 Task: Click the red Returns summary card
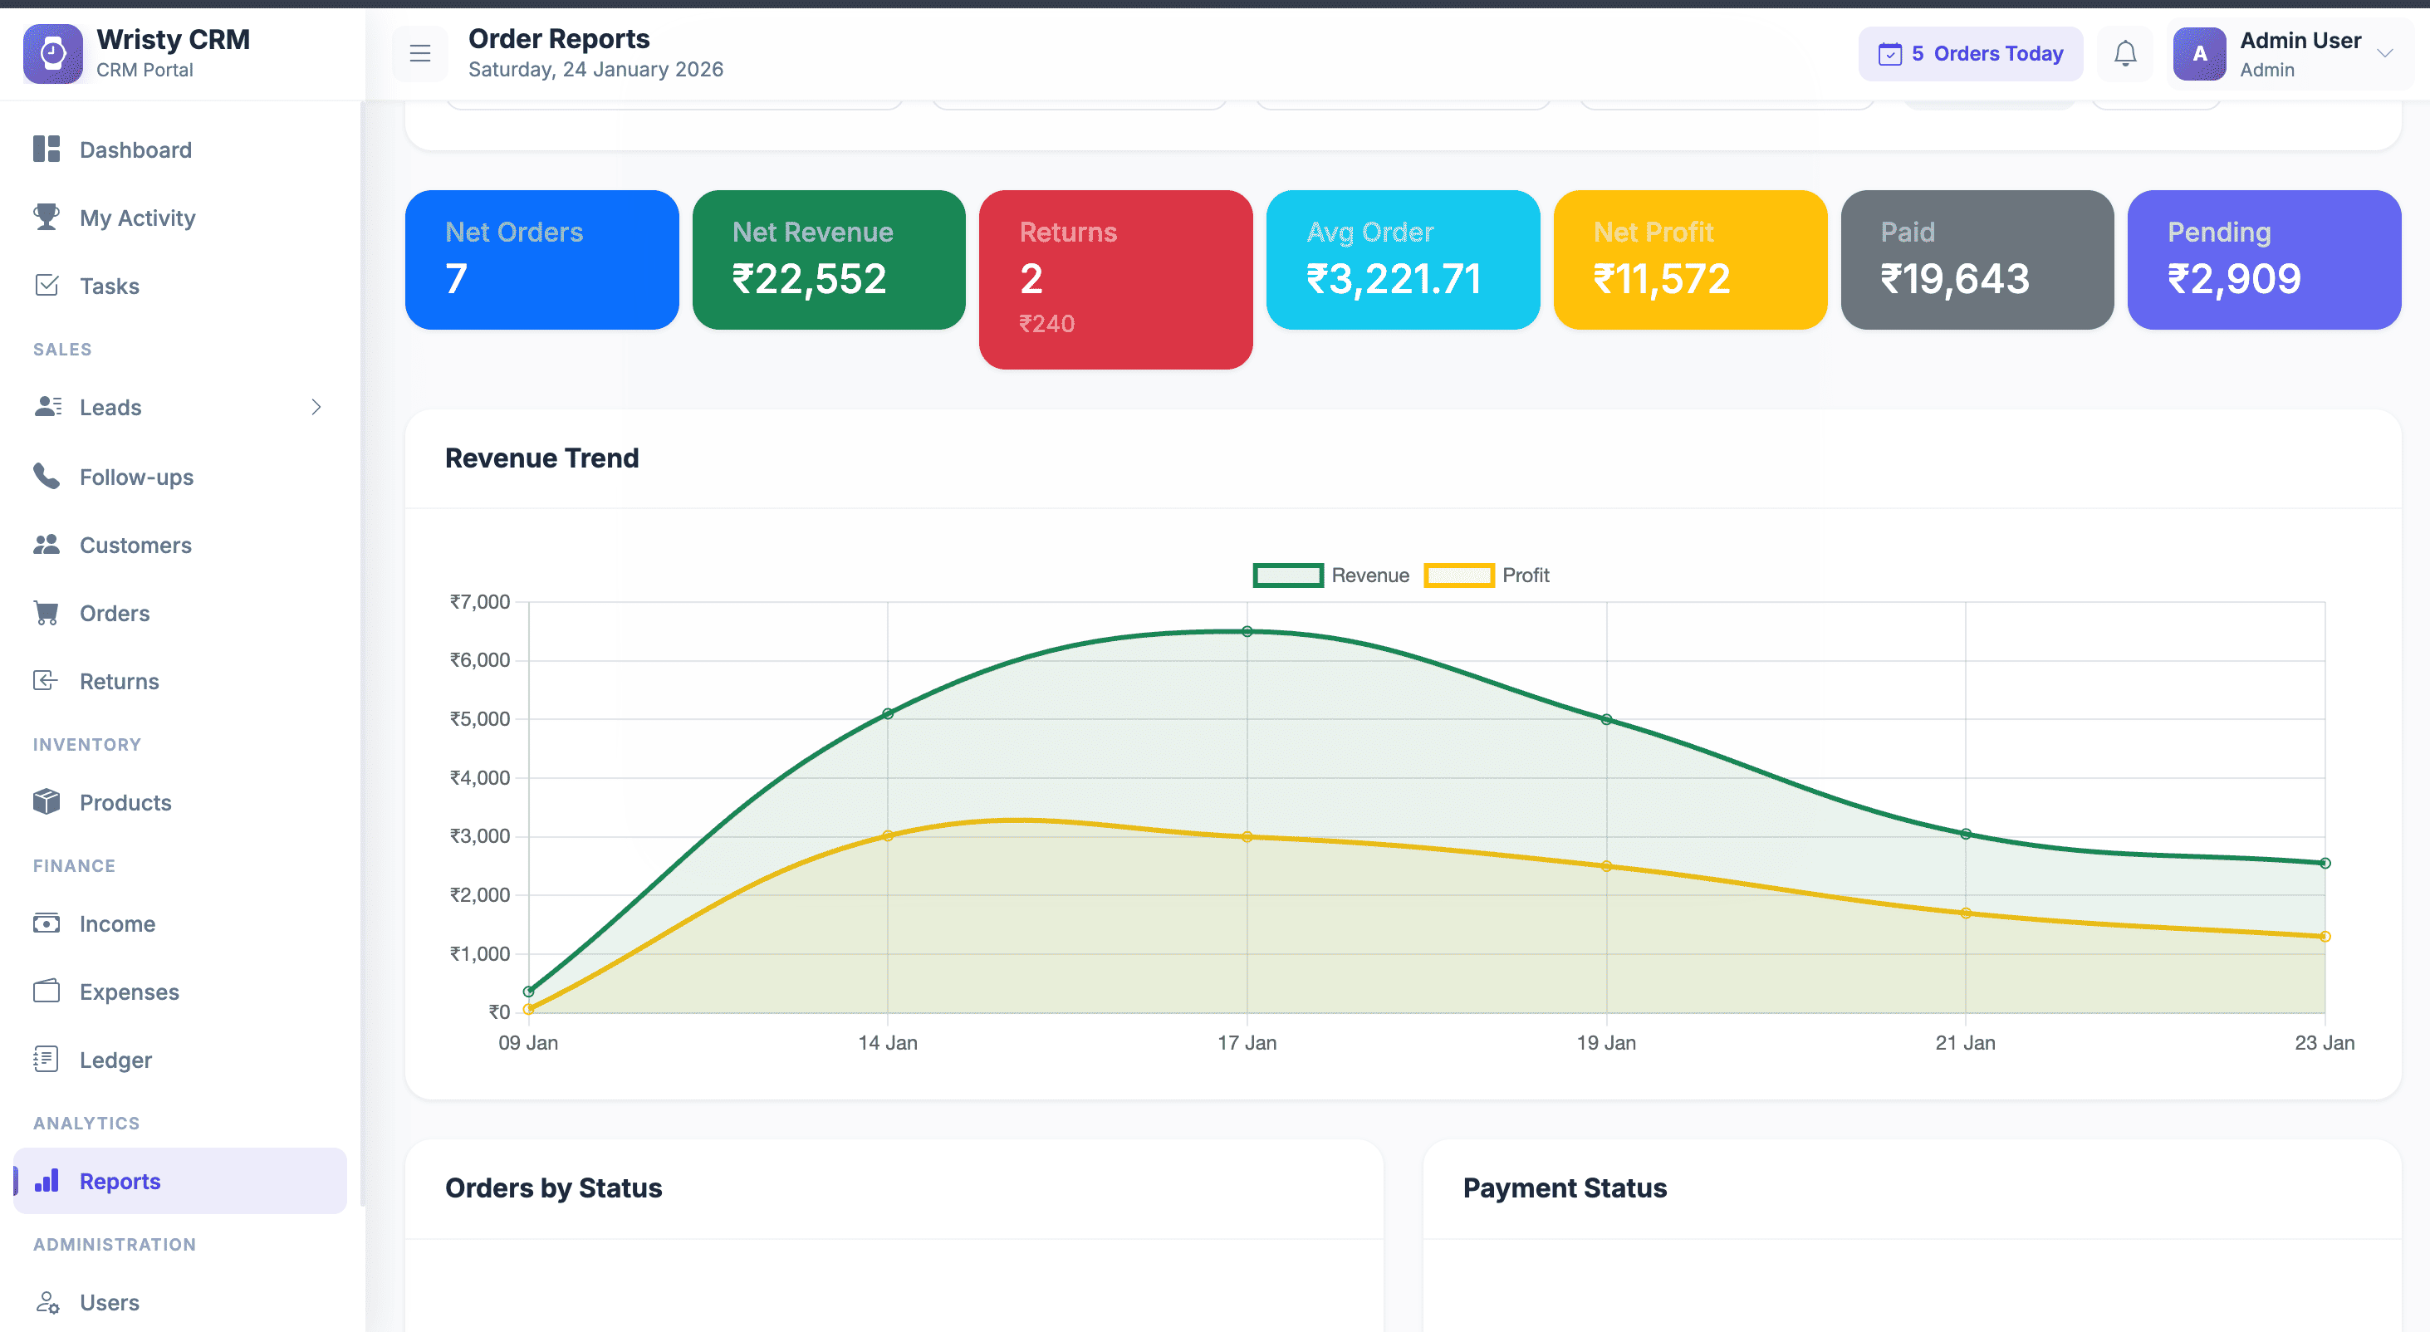coord(1115,279)
